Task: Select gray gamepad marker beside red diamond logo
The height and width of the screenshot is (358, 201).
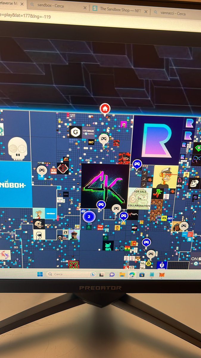Action: click(x=42, y=171)
